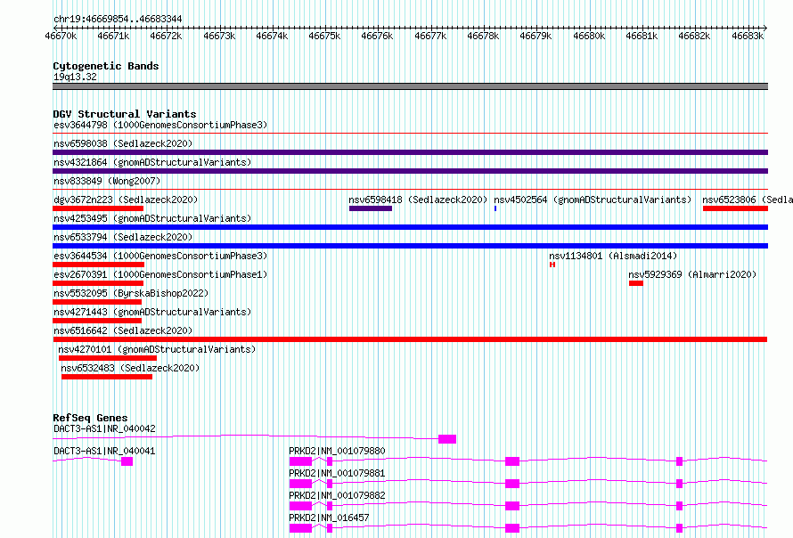Open the nsv4270101 gnomAD variant label
Viewport: 793px width, 538px height.
click(157, 349)
